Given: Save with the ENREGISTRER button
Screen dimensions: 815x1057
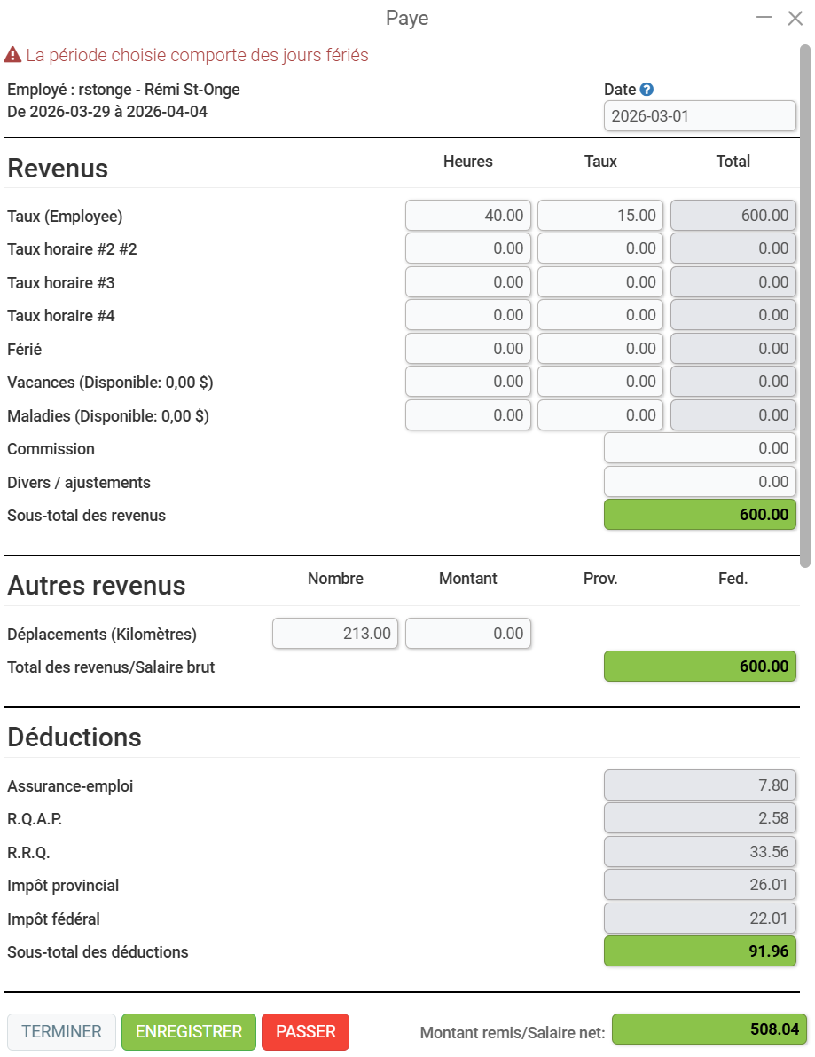Looking at the screenshot, I should 189,1031.
